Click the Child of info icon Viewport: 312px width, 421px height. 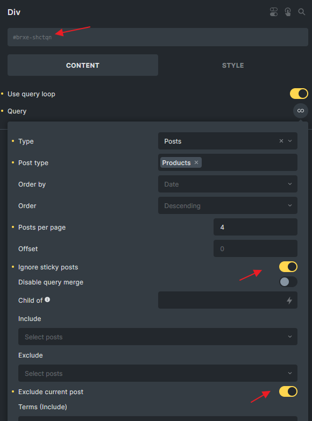[47, 299]
